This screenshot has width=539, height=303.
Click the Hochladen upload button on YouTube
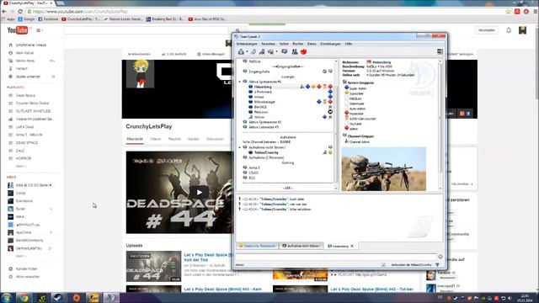coord(487,30)
